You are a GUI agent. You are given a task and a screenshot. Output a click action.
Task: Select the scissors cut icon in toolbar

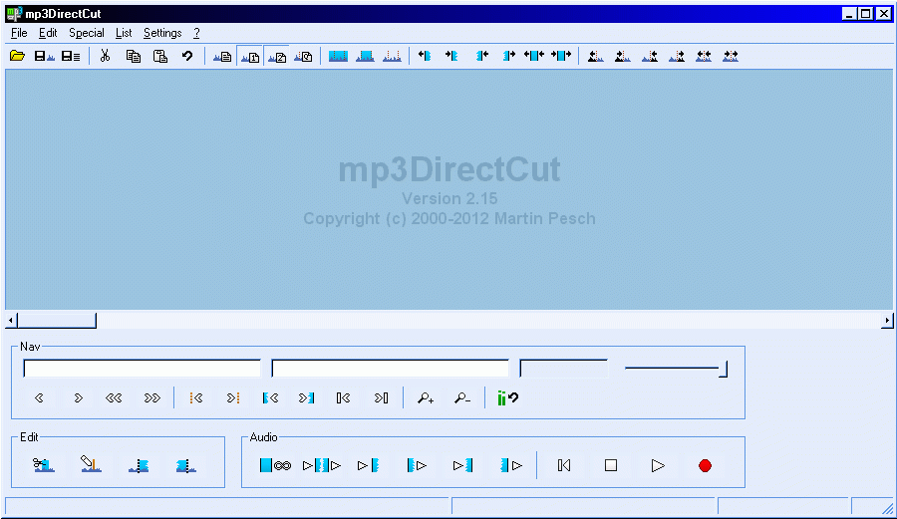(105, 56)
